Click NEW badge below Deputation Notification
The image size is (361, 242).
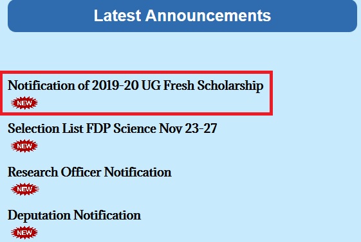24,232
